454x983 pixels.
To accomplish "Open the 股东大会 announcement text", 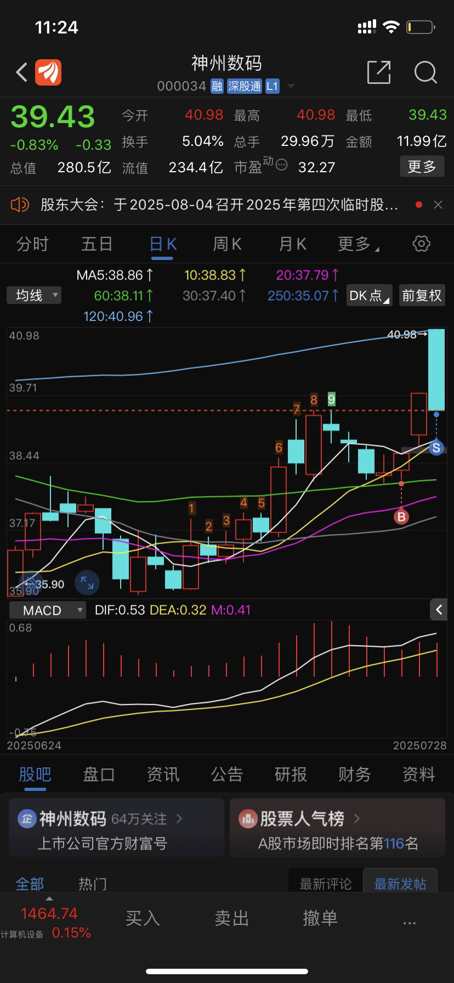I will pyautogui.click(x=219, y=205).
